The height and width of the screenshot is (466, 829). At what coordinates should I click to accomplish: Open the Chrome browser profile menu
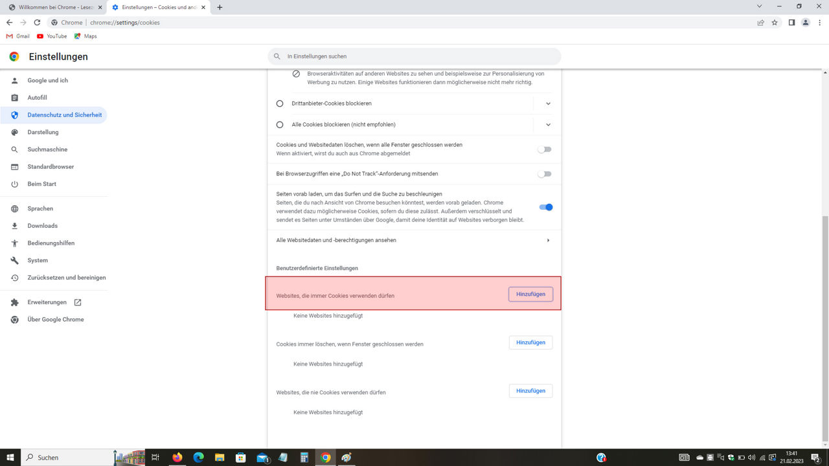805,22
